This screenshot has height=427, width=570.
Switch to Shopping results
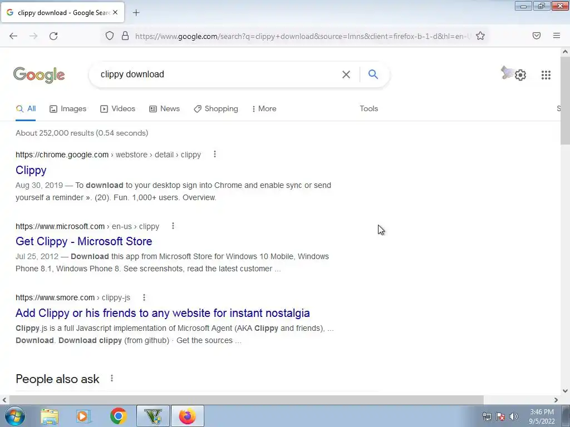[x=216, y=108]
